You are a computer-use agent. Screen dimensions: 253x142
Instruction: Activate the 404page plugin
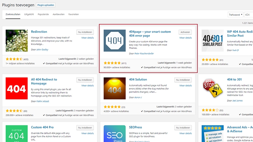pos(185,32)
